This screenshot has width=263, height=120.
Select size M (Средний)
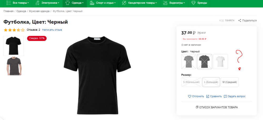230,82
